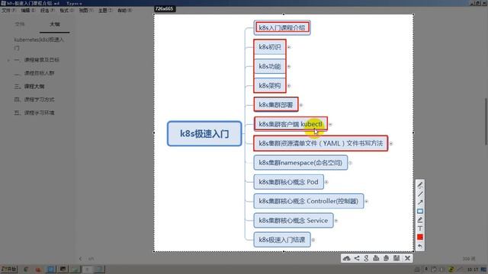Select the straight line annotation tool
This screenshot has height=274, width=488.
pos(420,194)
